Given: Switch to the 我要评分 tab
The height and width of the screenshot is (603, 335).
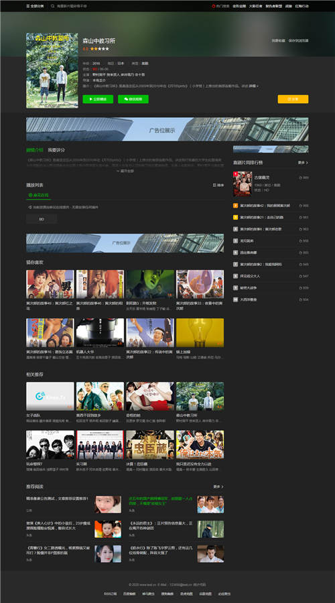Looking at the screenshot, I should click(x=56, y=149).
